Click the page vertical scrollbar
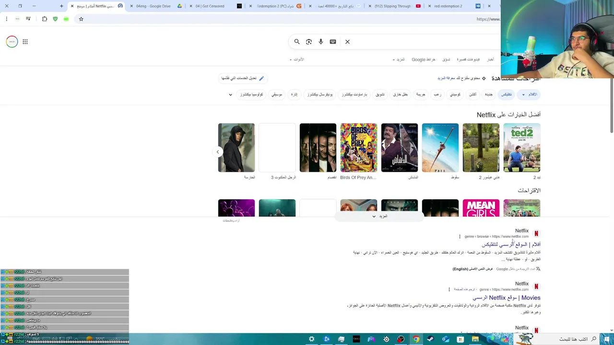 pos(611,105)
